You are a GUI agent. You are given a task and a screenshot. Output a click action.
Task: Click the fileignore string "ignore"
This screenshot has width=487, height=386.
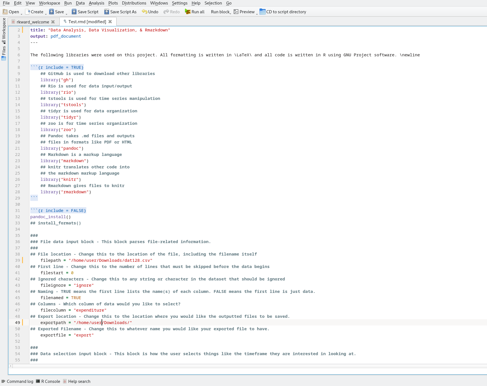point(84,285)
